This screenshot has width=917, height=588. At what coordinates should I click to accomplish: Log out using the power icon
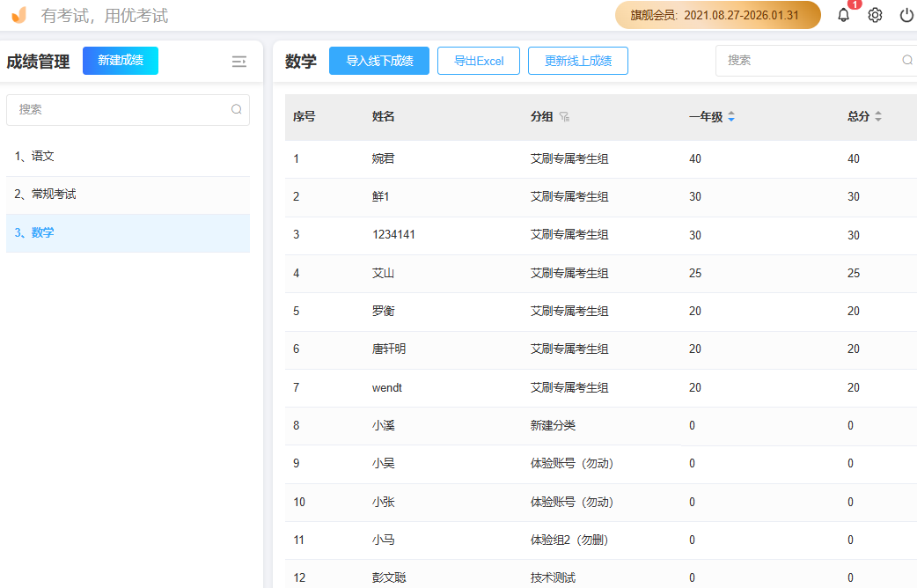[x=905, y=14]
